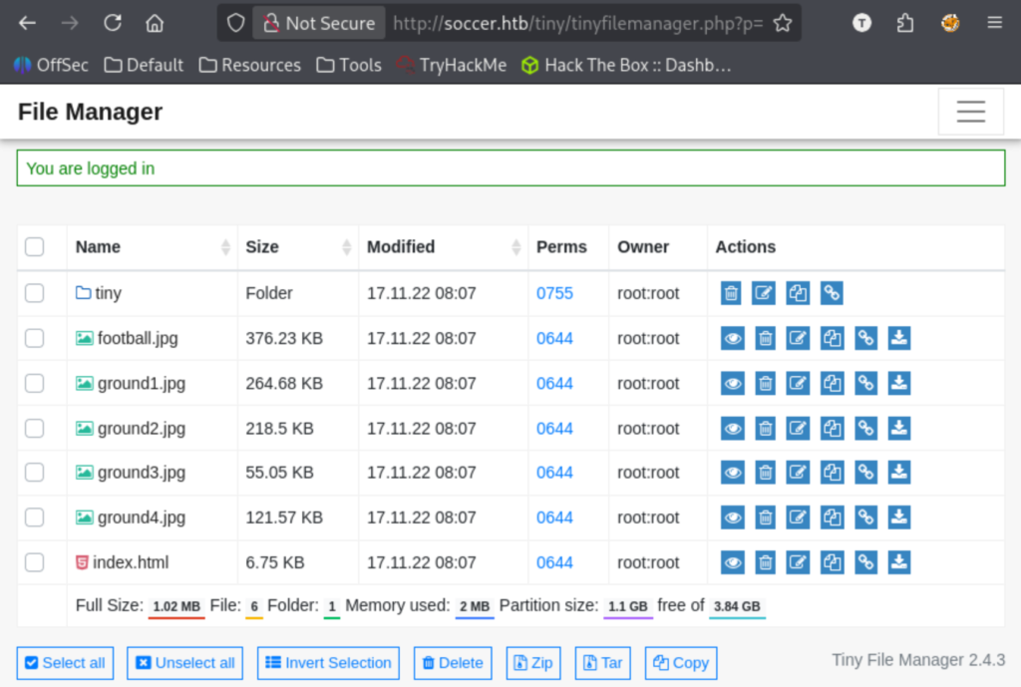Image resolution: width=1021 pixels, height=687 pixels.
Task: Click the browser address bar URL
Action: [x=578, y=23]
